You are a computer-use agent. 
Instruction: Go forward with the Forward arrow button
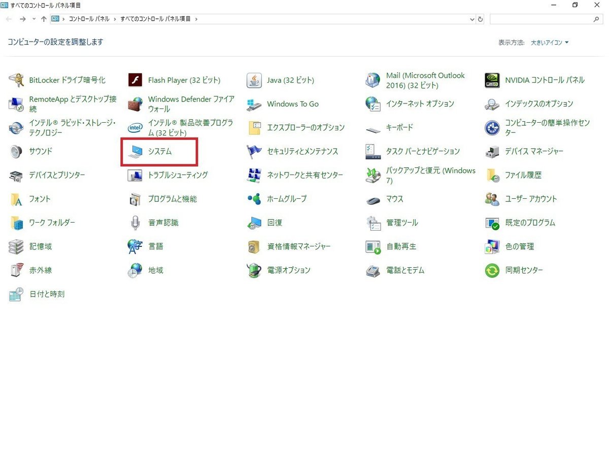click(x=22, y=19)
